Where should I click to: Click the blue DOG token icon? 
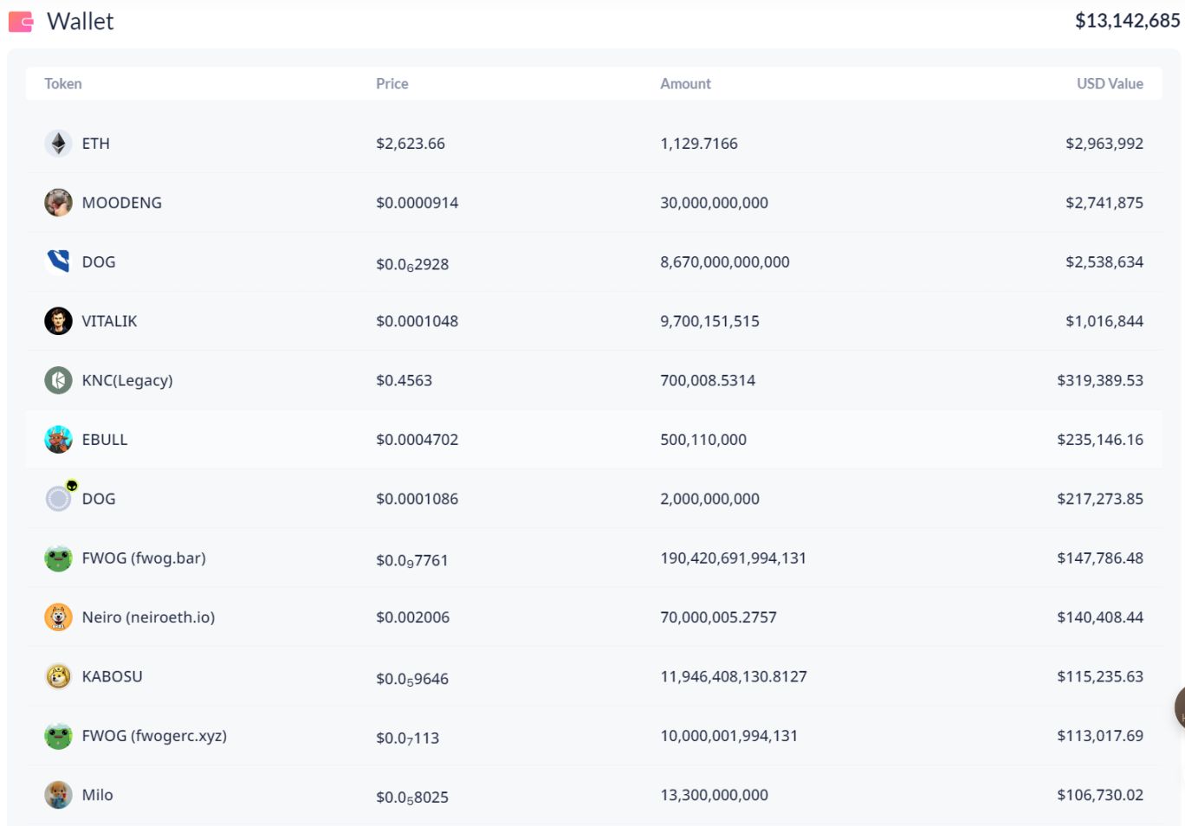(58, 261)
